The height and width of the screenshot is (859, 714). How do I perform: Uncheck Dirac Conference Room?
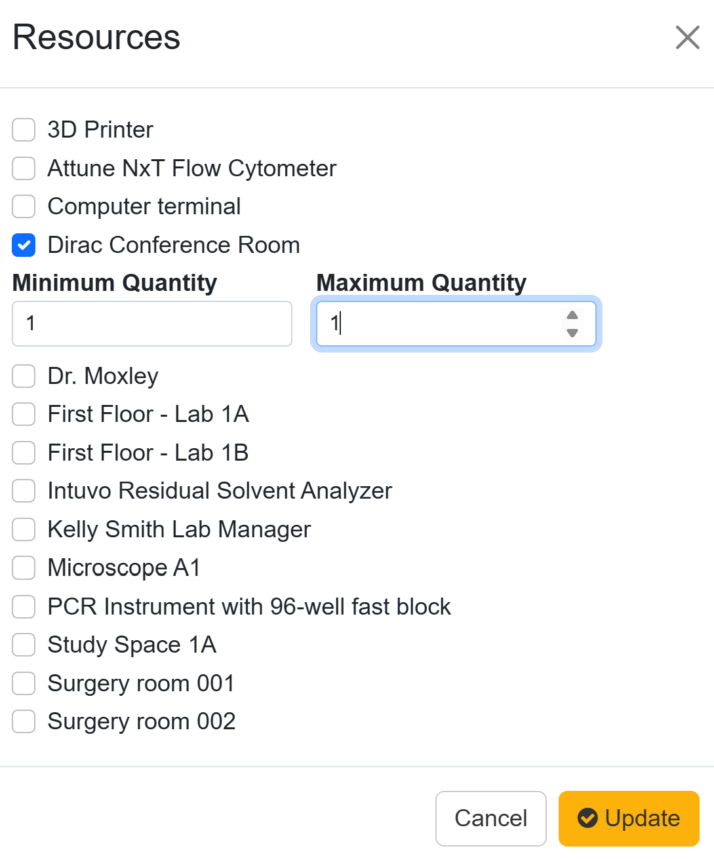coord(24,246)
